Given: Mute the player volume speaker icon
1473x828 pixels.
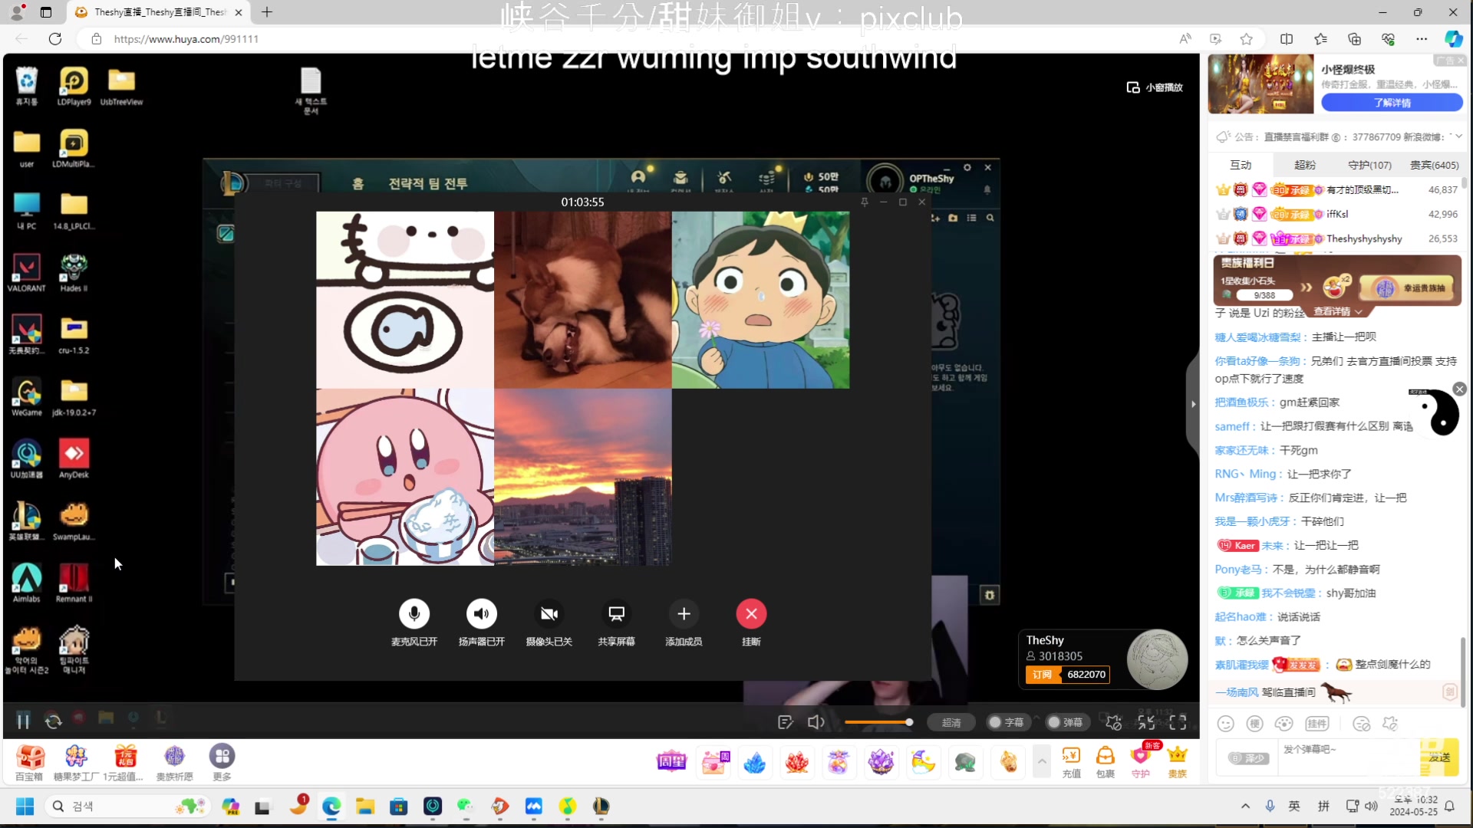Looking at the screenshot, I should point(816,722).
